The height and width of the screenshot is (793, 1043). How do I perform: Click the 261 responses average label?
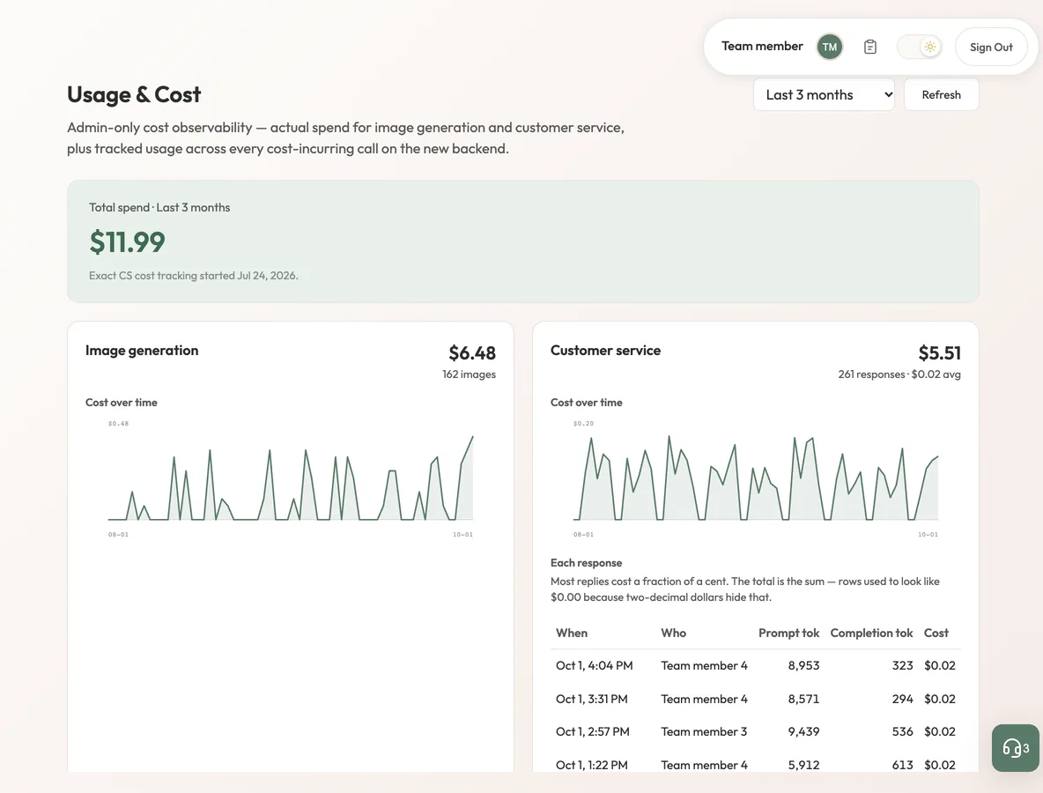tap(899, 374)
